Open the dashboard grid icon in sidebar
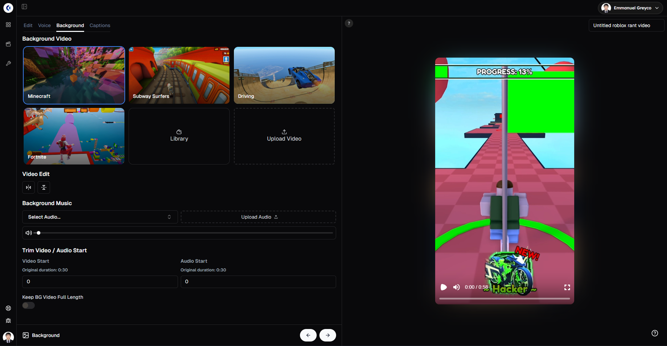 pyautogui.click(x=8, y=25)
